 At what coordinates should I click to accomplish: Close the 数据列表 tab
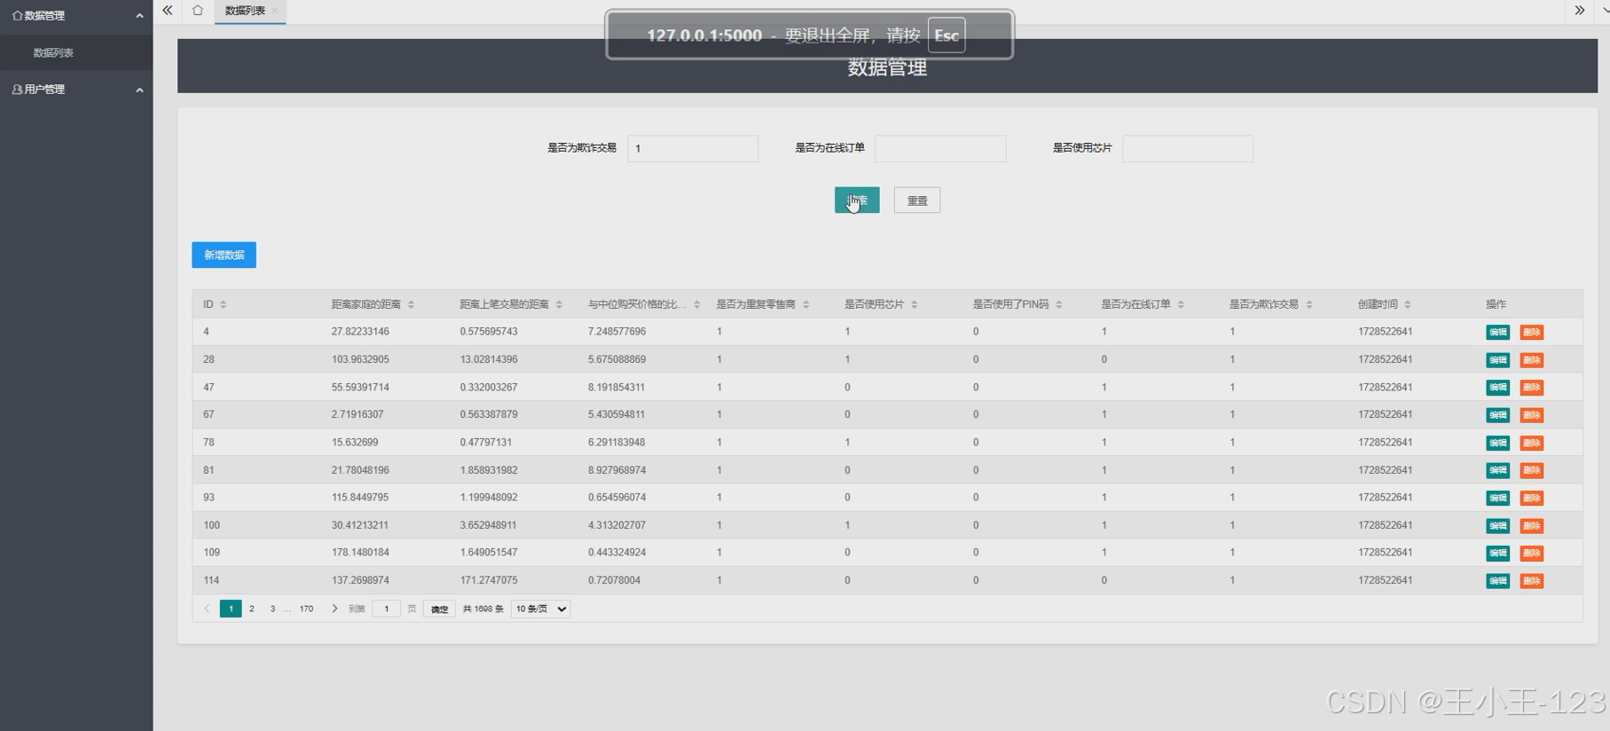(275, 11)
